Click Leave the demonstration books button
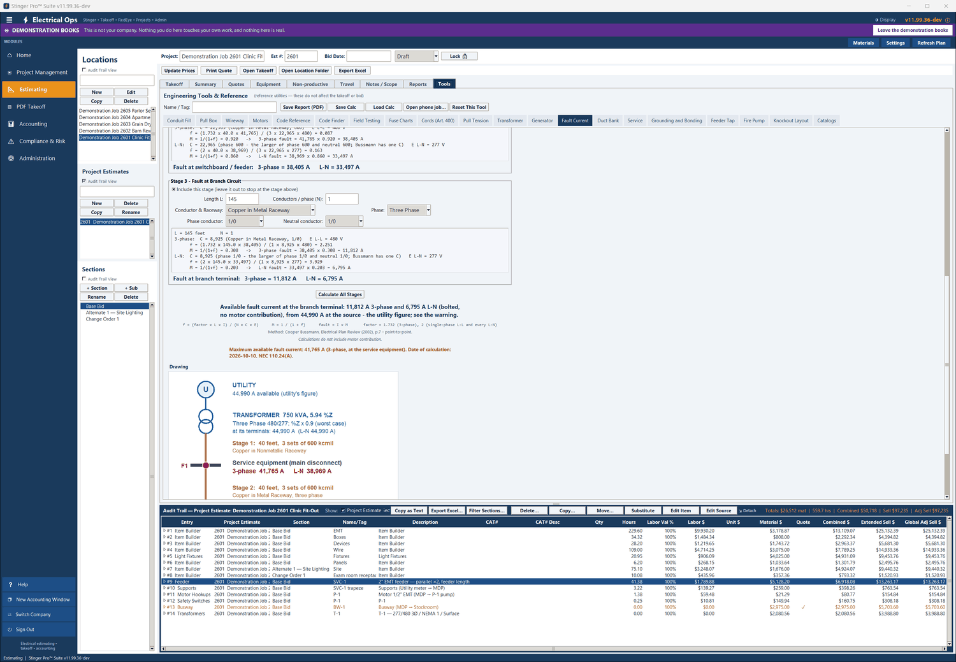 pos(913,30)
